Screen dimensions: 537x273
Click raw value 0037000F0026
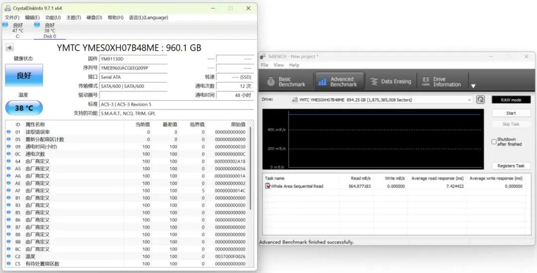click(x=230, y=256)
